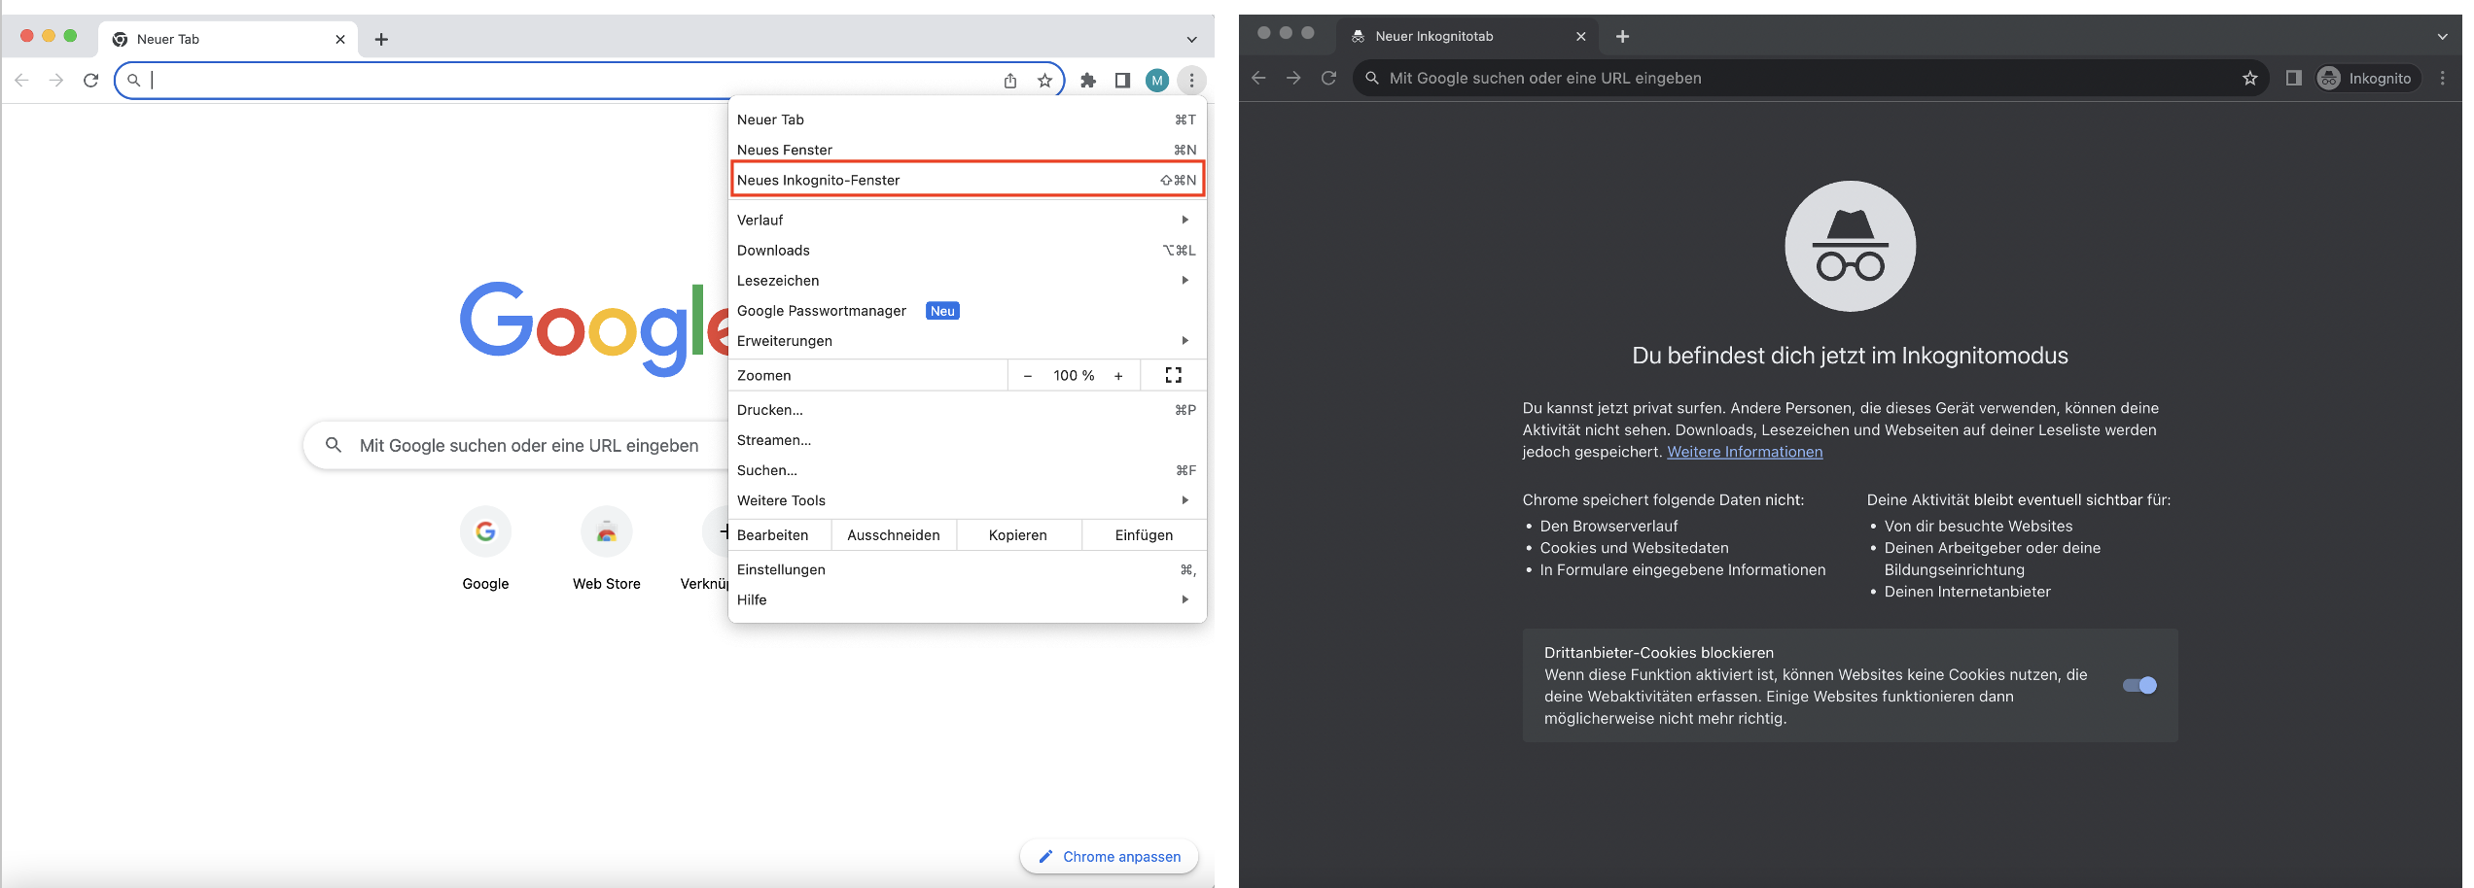Open the Weitere Informationen link
Viewport: 2474px width, 888px height.
pyautogui.click(x=1745, y=452)
